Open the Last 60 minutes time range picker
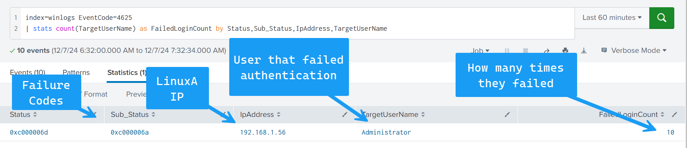The width and height of the screenshot is (687, 148). pyautogui.click(x=612, y=18)
